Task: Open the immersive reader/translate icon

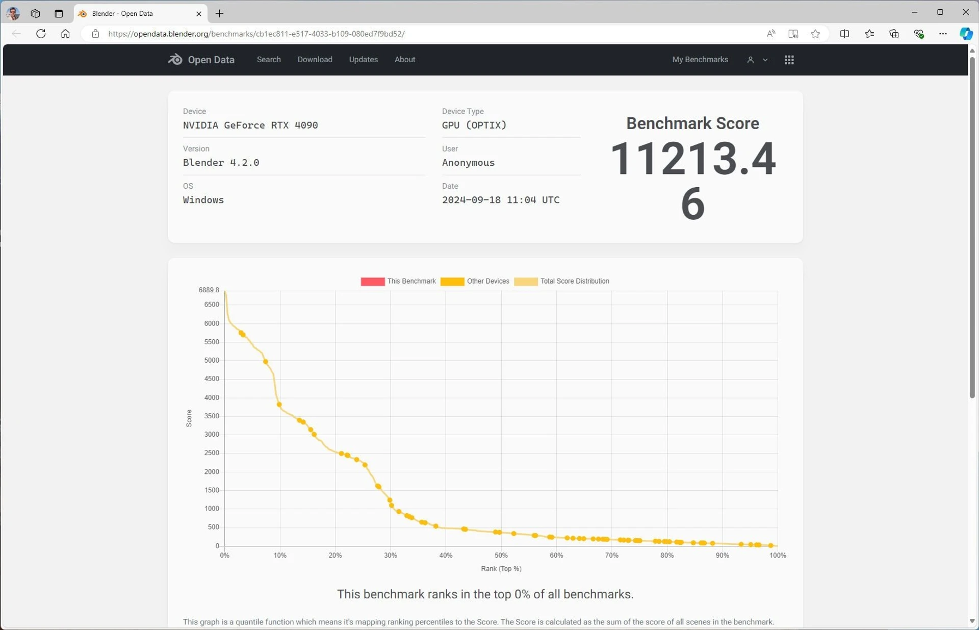Action: (793, 34)
